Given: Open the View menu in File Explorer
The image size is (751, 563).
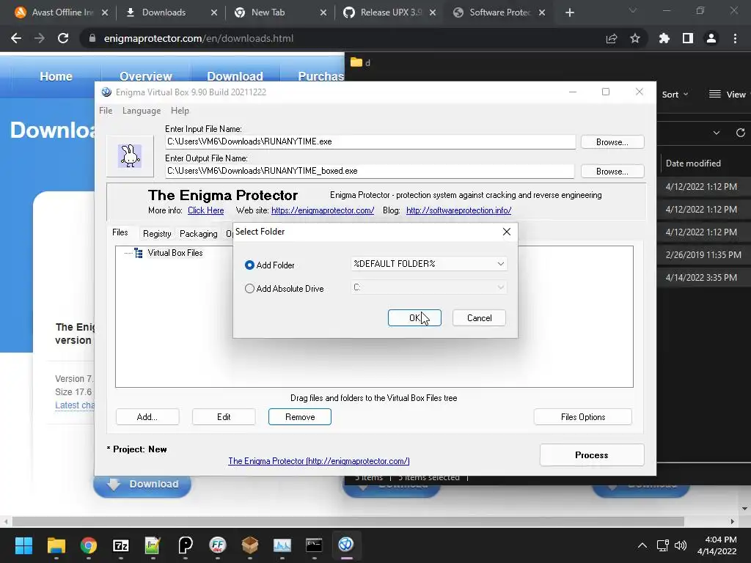Looking at the screenshot, I should (727, 95).
